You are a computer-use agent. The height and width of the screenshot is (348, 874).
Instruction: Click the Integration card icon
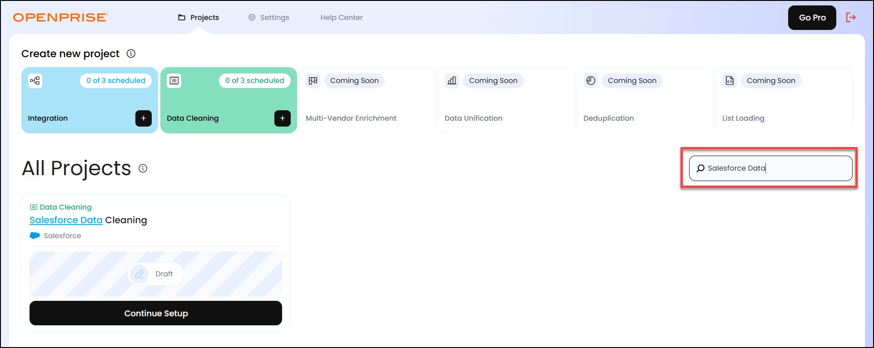pos(35,81)
